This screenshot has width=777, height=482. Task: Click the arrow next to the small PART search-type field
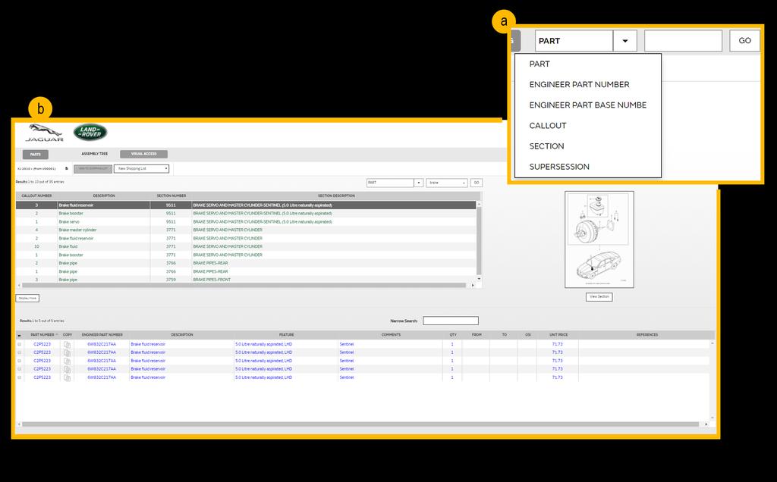(x=419, y=183)
